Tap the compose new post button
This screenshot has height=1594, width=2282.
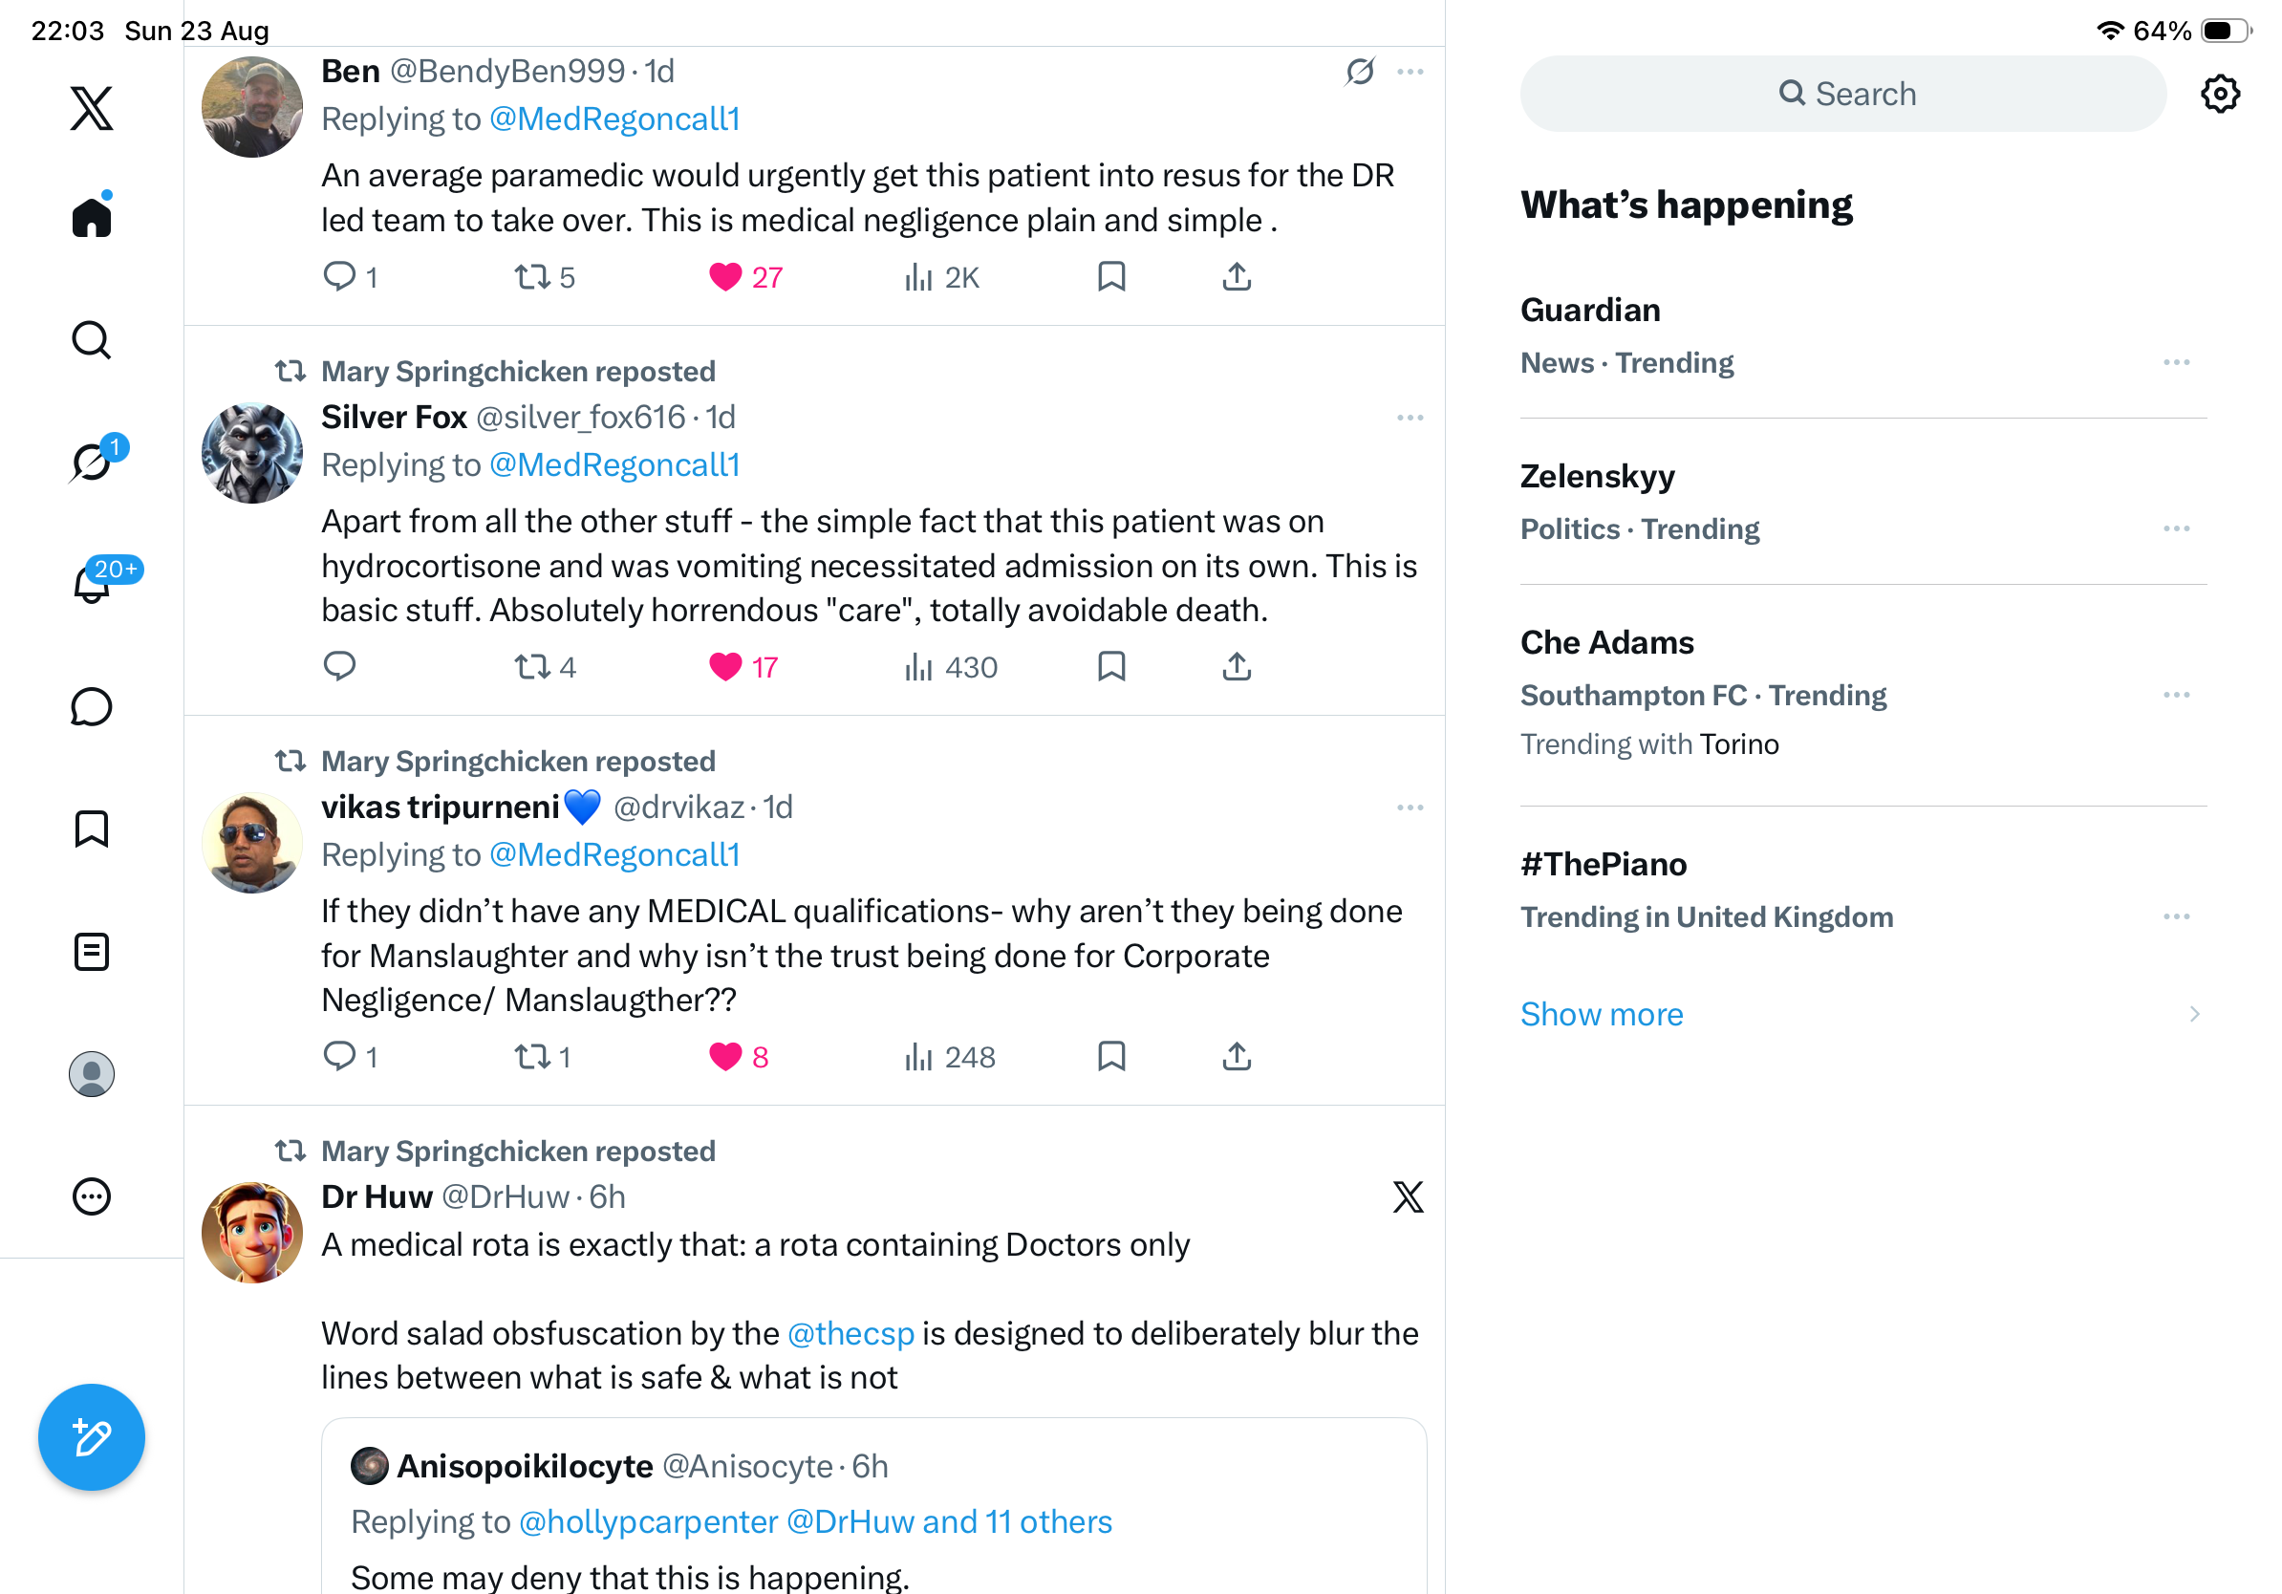(92, 1436)
